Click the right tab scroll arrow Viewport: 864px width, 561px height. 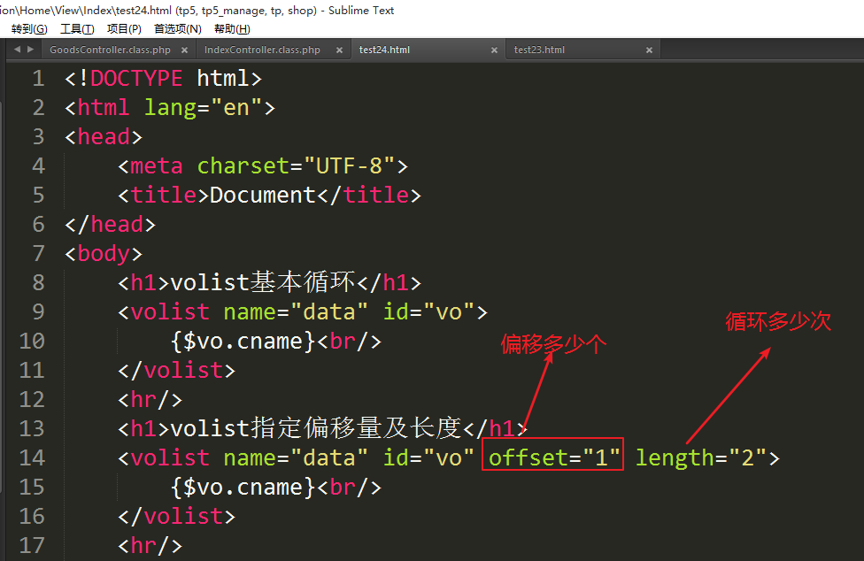[x=31, y=50]
